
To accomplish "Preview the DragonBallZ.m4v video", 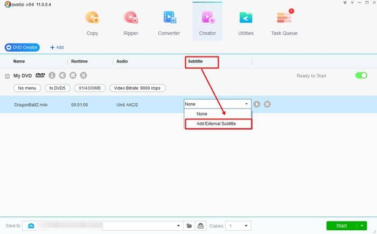I will click(256, 104).
